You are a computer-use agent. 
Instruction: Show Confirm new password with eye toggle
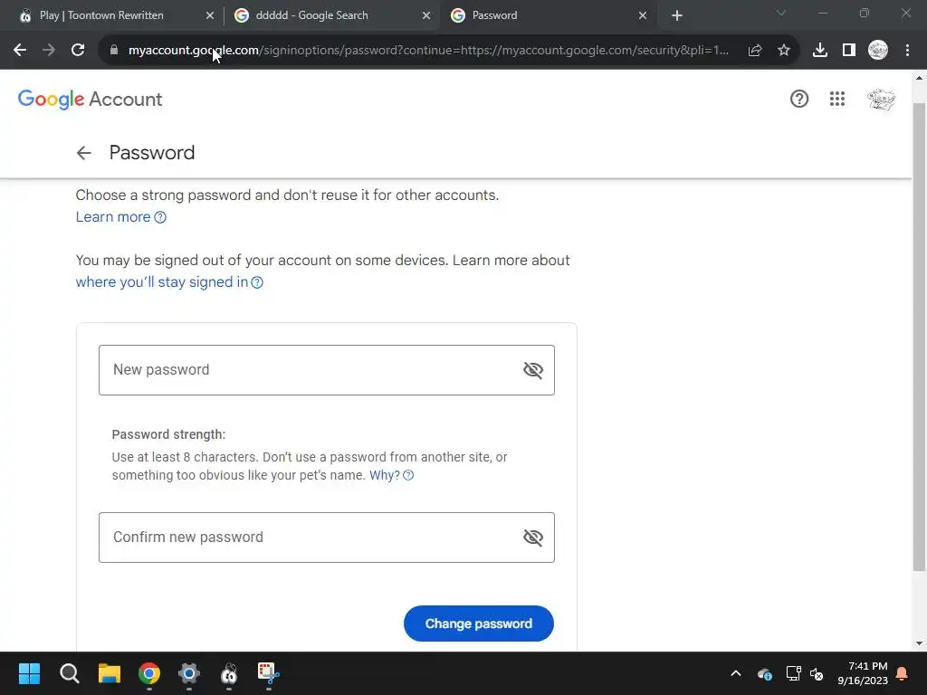tap(532, 538)
